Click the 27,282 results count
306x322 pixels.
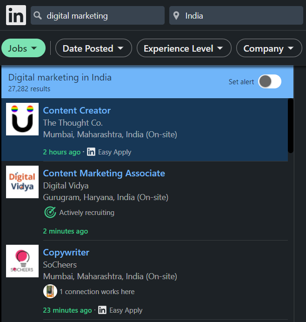pos(29,89)
